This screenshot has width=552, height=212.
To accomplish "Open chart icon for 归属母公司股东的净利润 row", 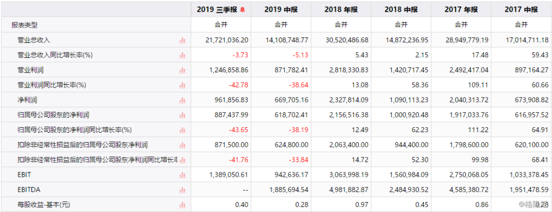I will 182,115.
